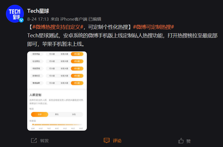The width and height of the screenshot is (223, 147).
Task: Select 男性 gender option in screenshot
Action: [x=57, y=114]
